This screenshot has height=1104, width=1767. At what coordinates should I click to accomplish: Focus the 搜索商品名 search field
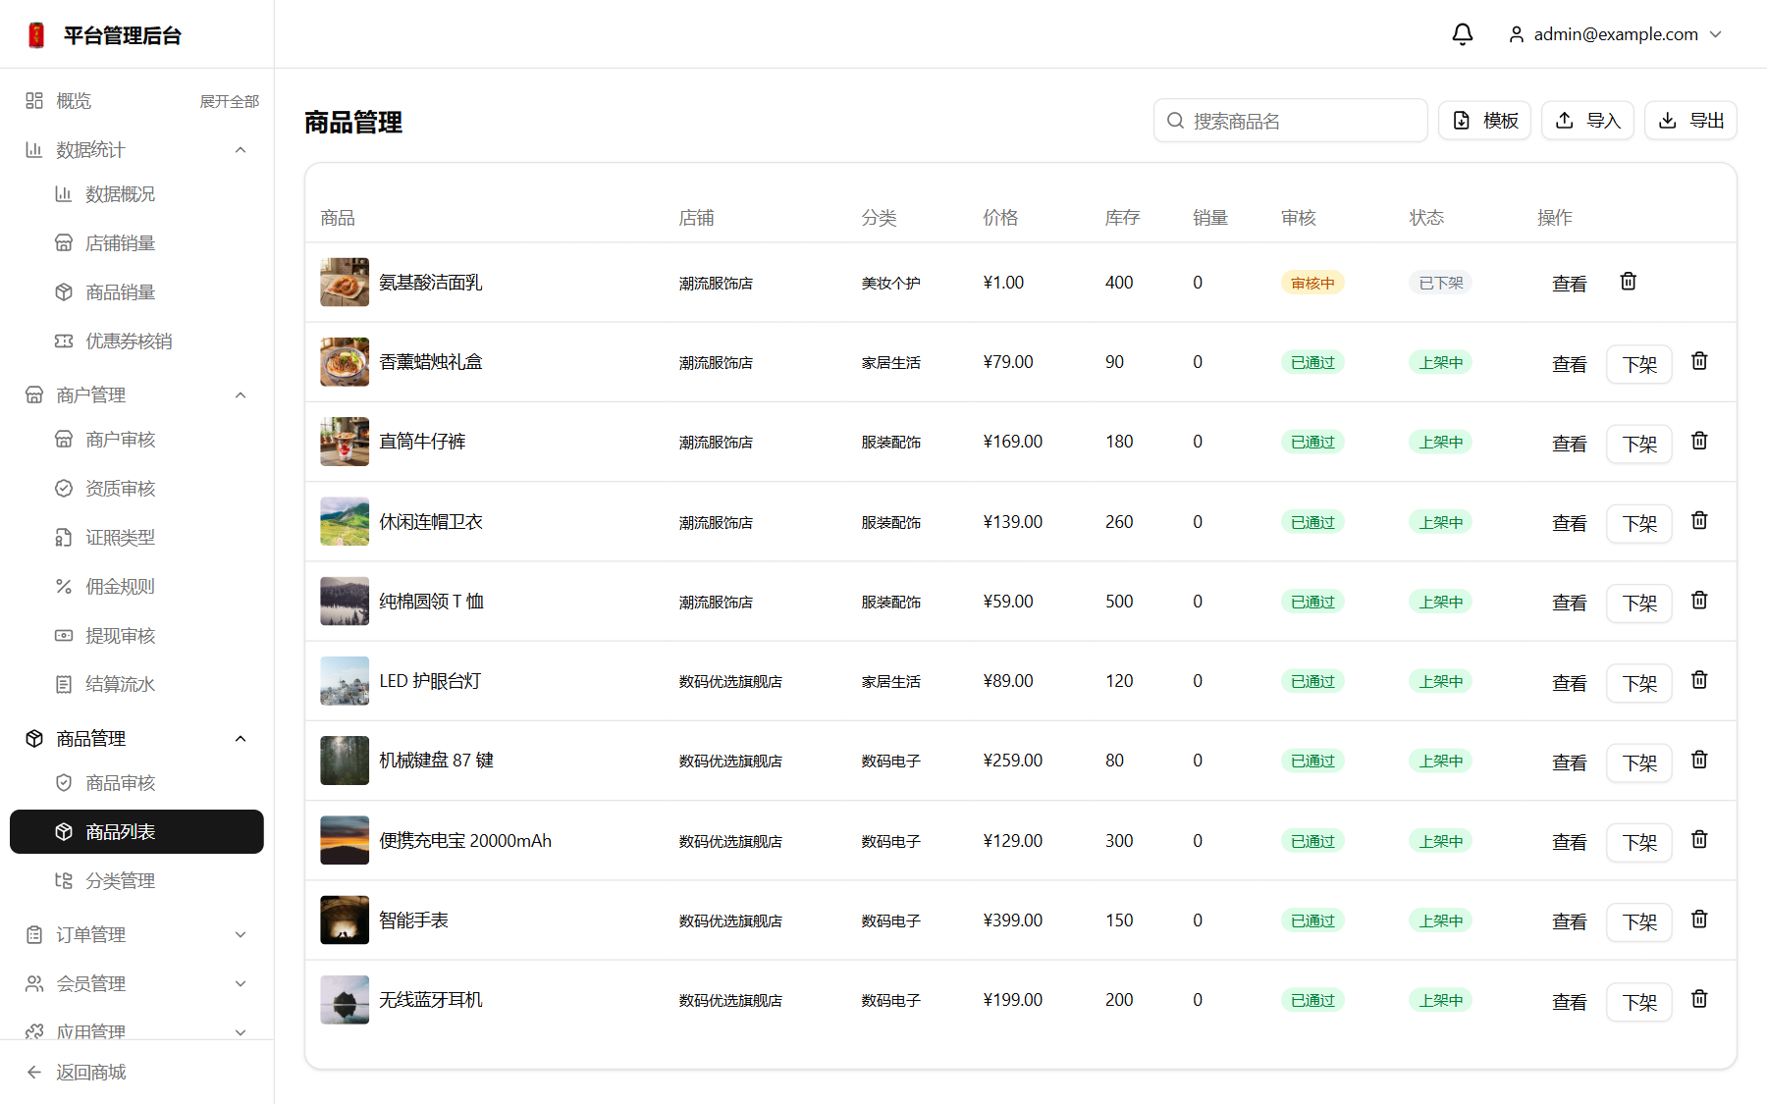[1291, 121]
